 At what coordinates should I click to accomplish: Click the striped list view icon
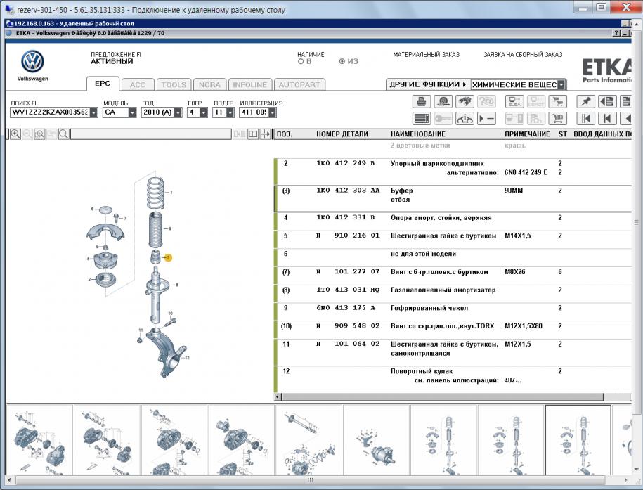click(x=421, y=119)
